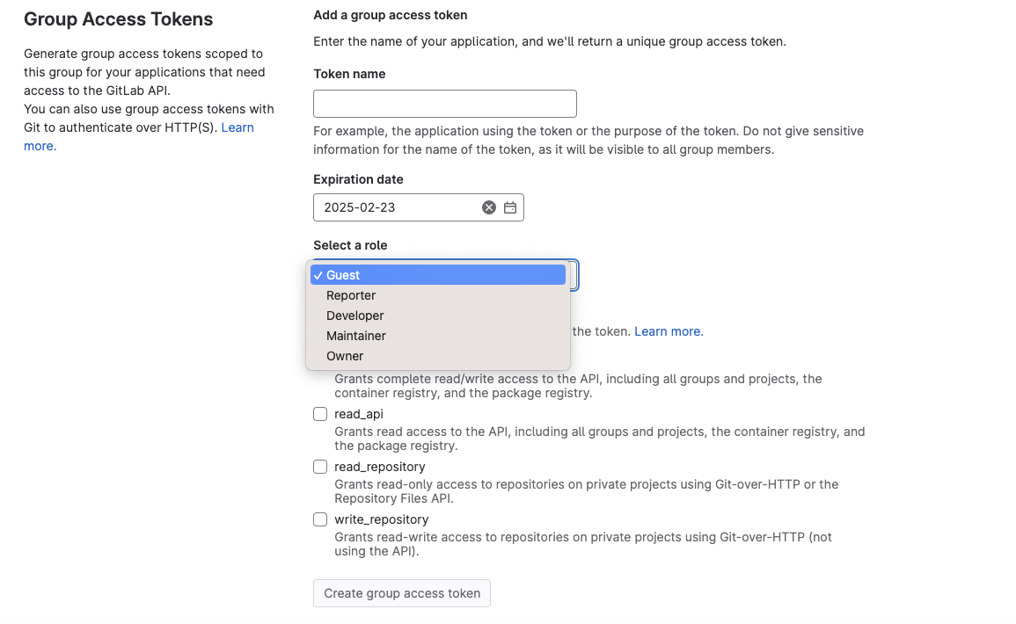Clear the expiration date with X icon
1016x624 pixels.
click(489, 207)
